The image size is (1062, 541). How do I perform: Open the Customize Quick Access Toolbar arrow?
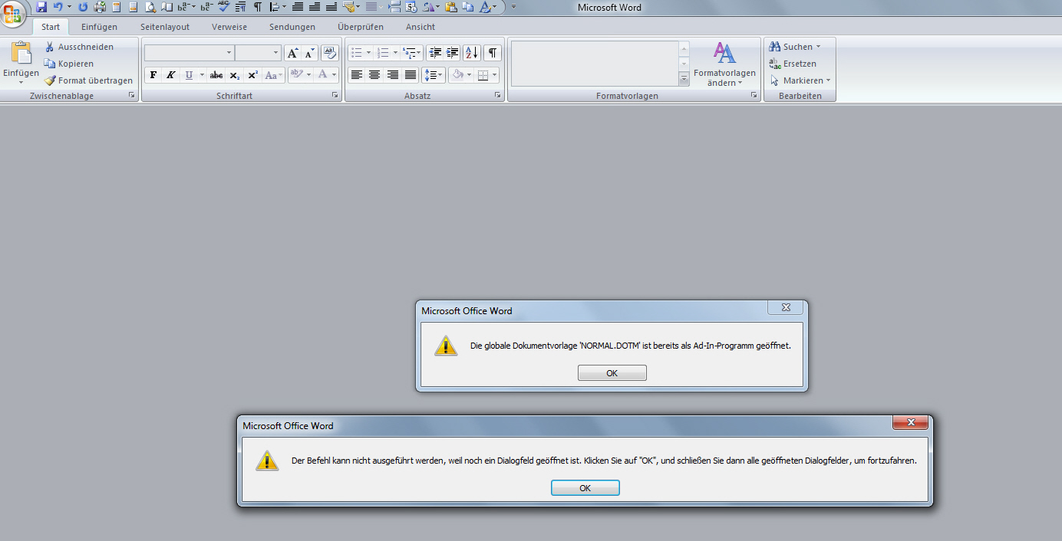tap(513, 7)
